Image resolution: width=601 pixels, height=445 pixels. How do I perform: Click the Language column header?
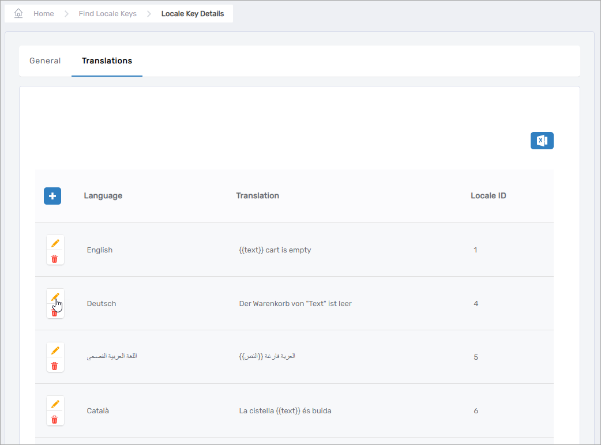pyautogui.click(x=103, y=196)
